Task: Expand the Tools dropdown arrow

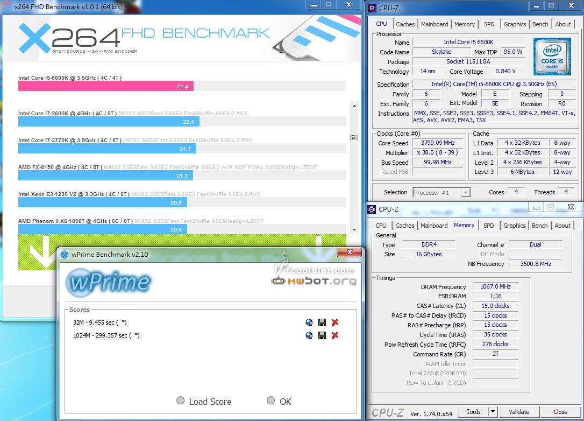Action: [x=493, y=412]
